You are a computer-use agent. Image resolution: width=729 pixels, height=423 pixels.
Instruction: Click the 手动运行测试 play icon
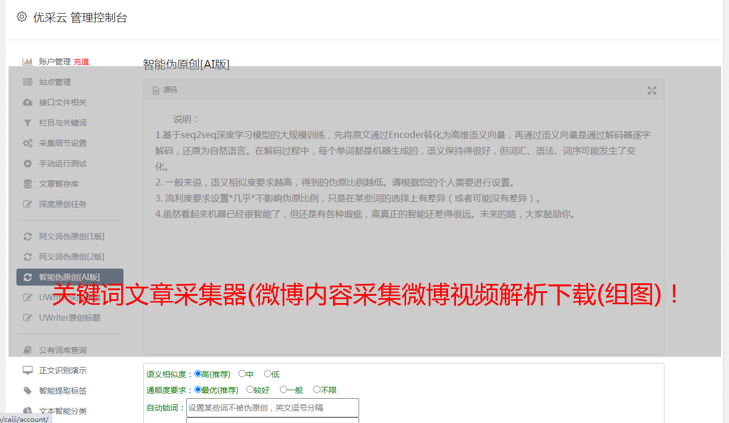(x=27, y=163)
